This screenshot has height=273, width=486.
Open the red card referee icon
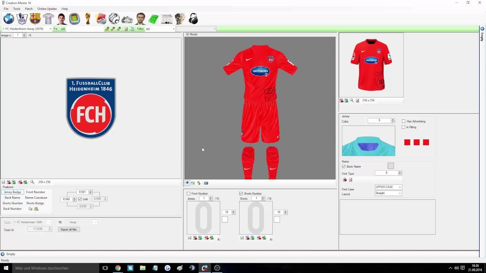coord(101,19)
